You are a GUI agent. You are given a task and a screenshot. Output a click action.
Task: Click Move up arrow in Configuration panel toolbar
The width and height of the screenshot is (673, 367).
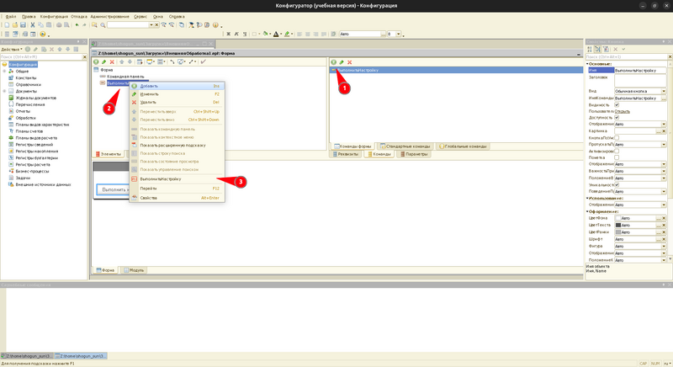tap(60, 50)
